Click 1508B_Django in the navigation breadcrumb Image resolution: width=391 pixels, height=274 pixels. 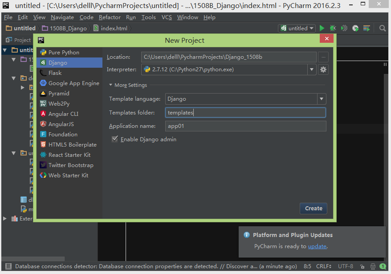[64, 28]
